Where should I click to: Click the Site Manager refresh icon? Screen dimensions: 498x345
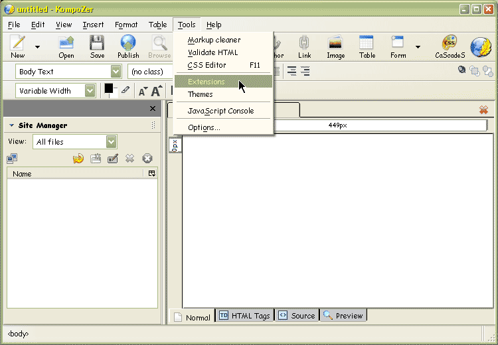(x=78, y=158)
